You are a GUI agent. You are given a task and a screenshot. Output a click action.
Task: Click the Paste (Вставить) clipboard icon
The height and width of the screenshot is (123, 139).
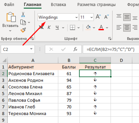[11, 17]
